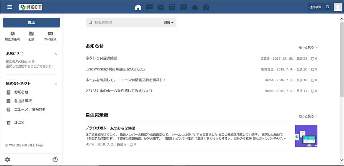This screenshot has height=166, width=344.
Task: Click the 投稿を検索 search field
Action: (126, 23)
